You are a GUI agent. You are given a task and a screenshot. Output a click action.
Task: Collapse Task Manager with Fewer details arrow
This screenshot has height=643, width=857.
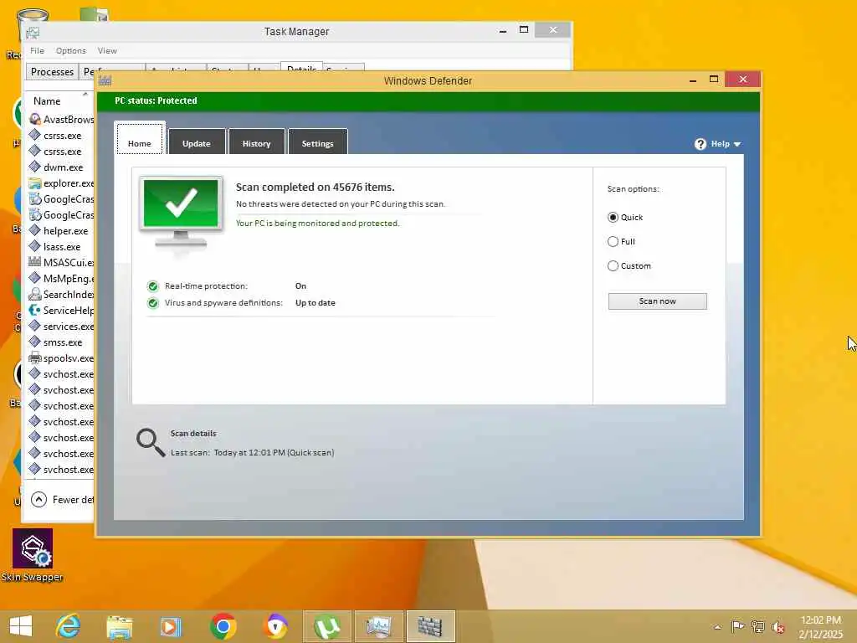[x=38, y=499]
